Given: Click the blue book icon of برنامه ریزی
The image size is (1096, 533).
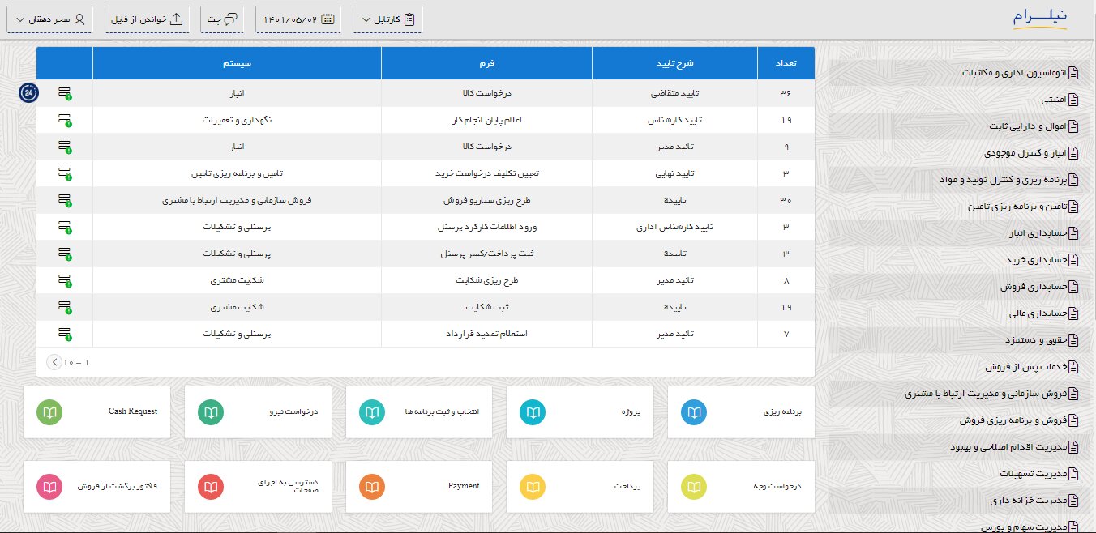Looking at the screenshot, I should 693,412.
